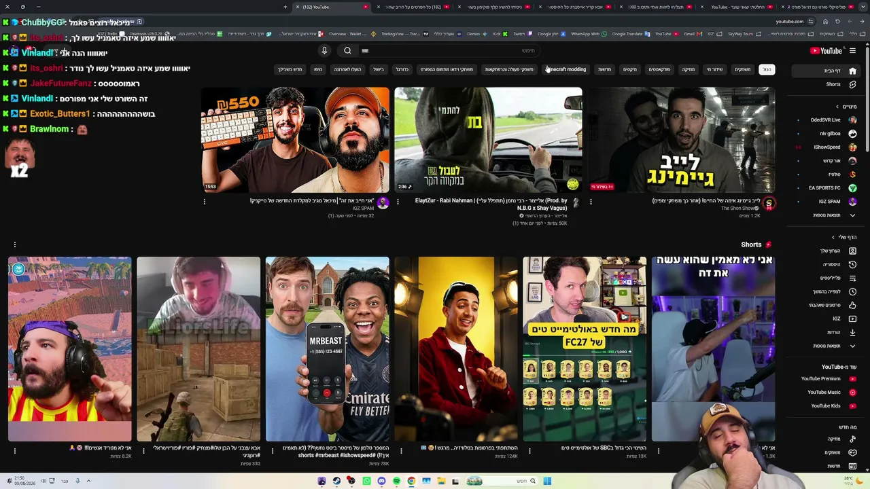The height and width of the screenshot is (489, 870).
Task: Click the search magnifier button
Action: click(347, 51)
